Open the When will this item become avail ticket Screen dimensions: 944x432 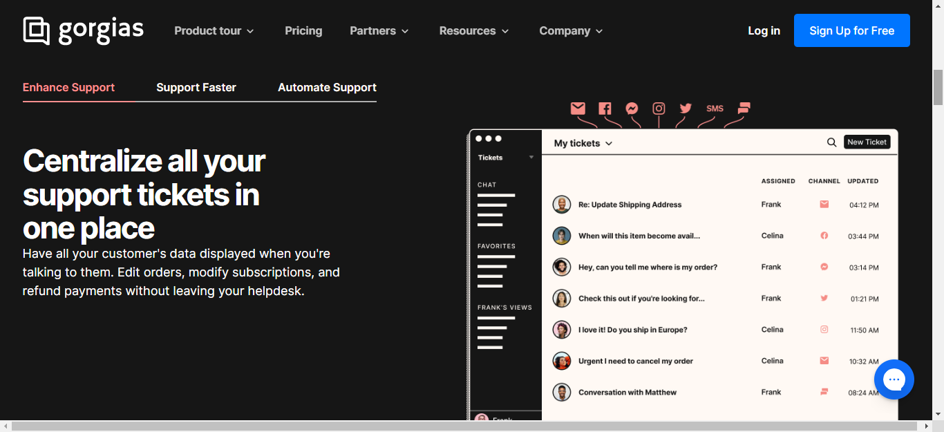click(639, 236)
